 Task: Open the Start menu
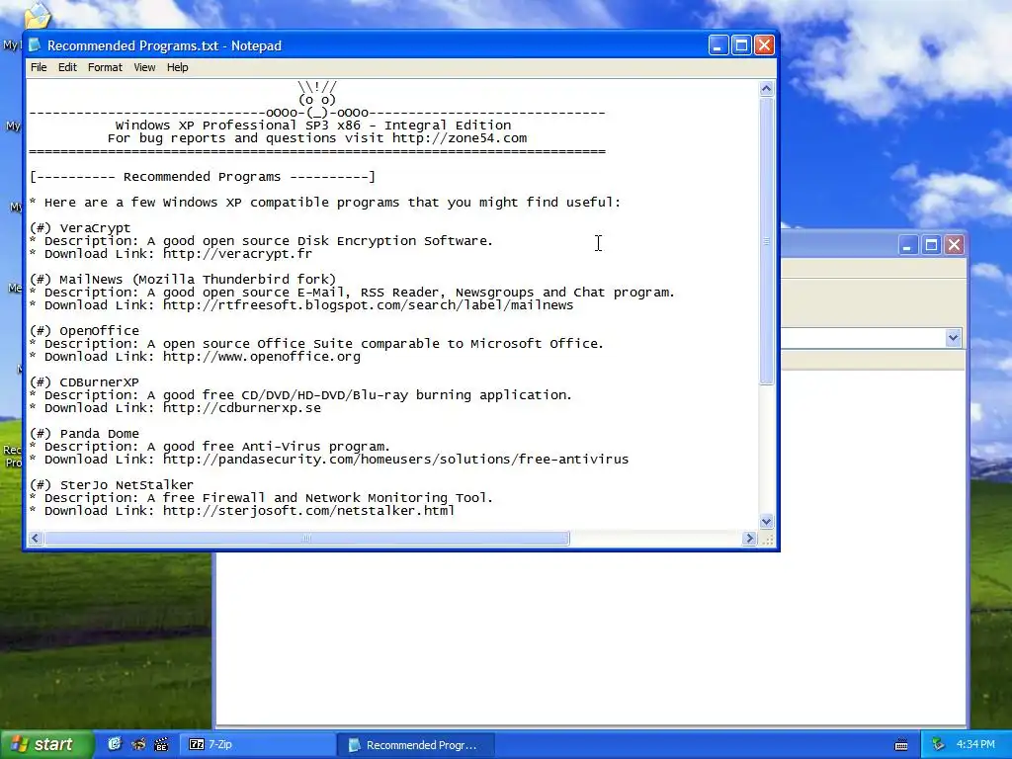click(x=46, y=744)
